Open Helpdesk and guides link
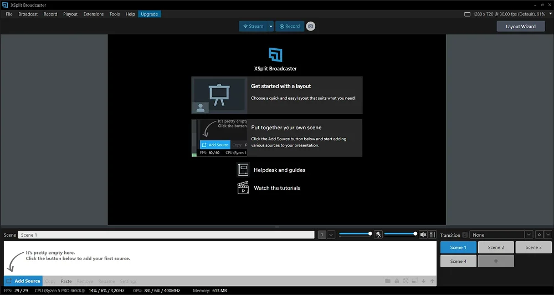The width and height of the screenshot is (554, 295). pos(279,170)
